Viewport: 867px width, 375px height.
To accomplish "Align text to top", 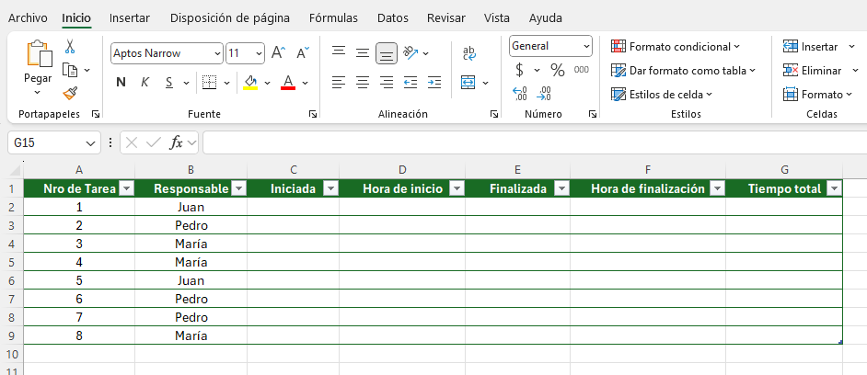I will coord(339,53).
